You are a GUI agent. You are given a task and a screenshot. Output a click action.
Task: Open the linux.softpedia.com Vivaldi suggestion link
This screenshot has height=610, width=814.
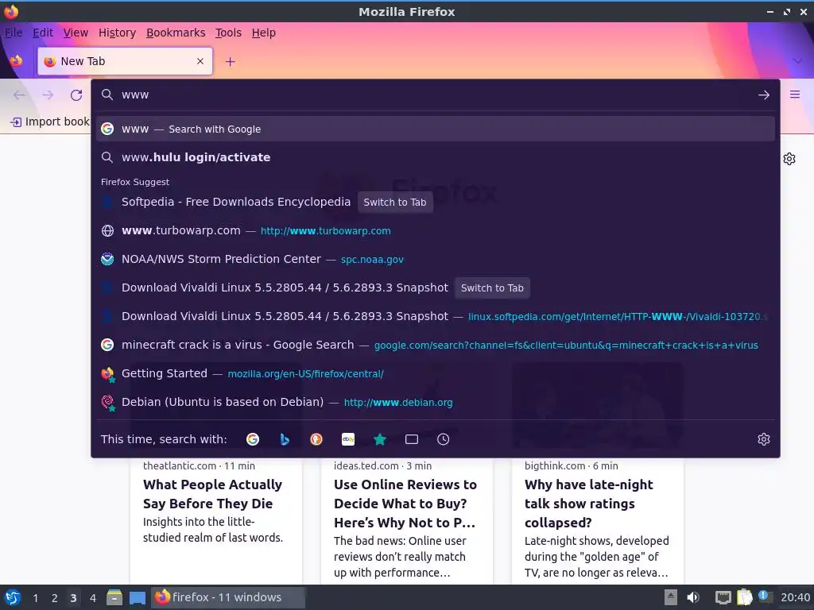tap(436, 316)
